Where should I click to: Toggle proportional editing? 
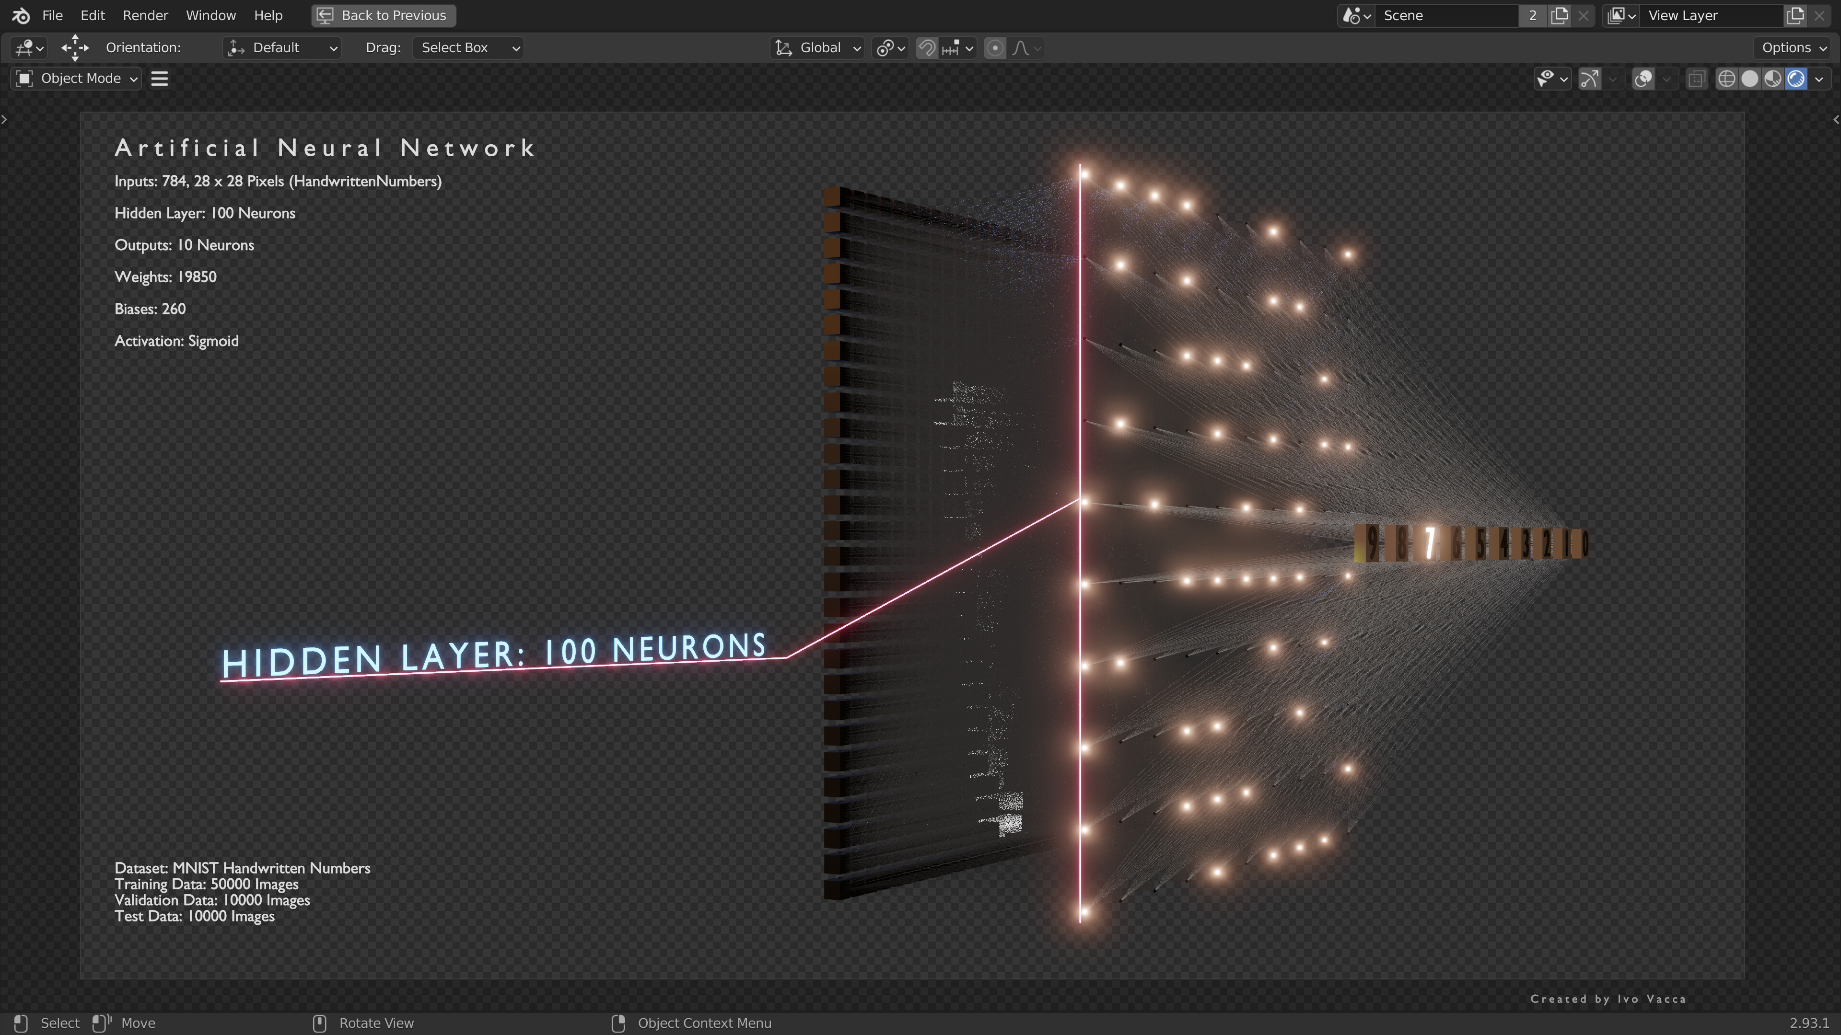[x=996, y=48]
